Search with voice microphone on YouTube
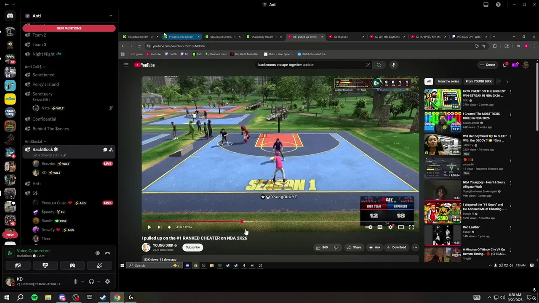This screenshot has height=303, width=539. coord(394,65)
